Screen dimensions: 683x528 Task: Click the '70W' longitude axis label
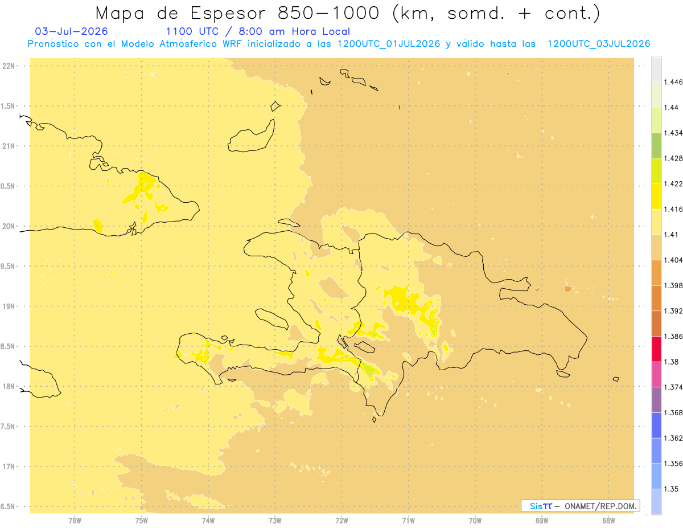475,519
